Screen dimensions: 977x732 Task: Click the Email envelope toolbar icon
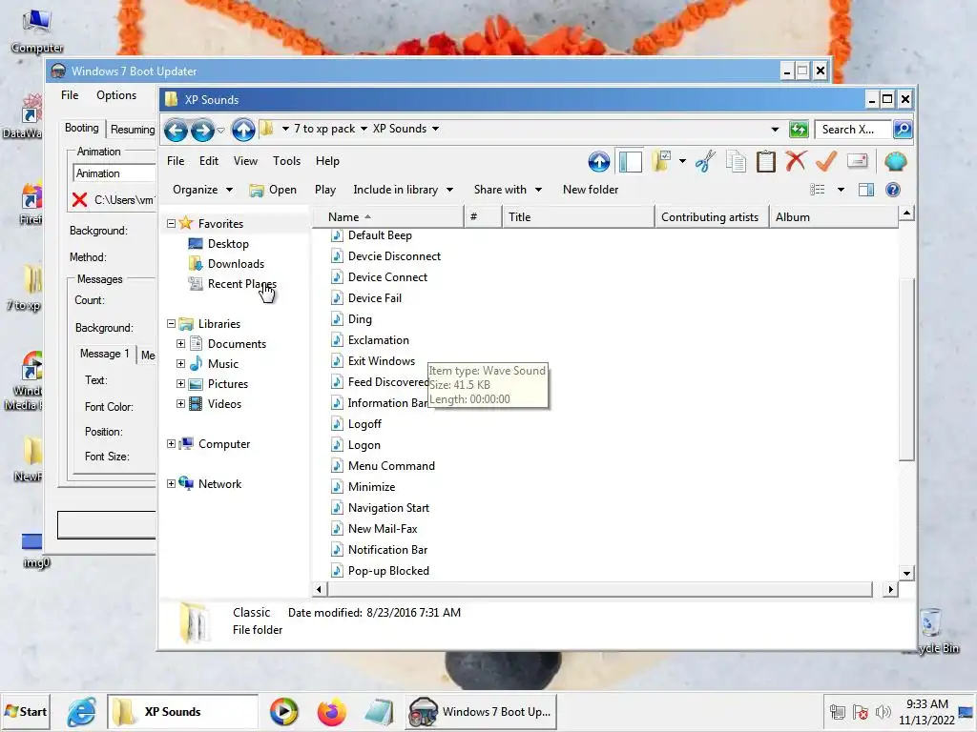858,161
